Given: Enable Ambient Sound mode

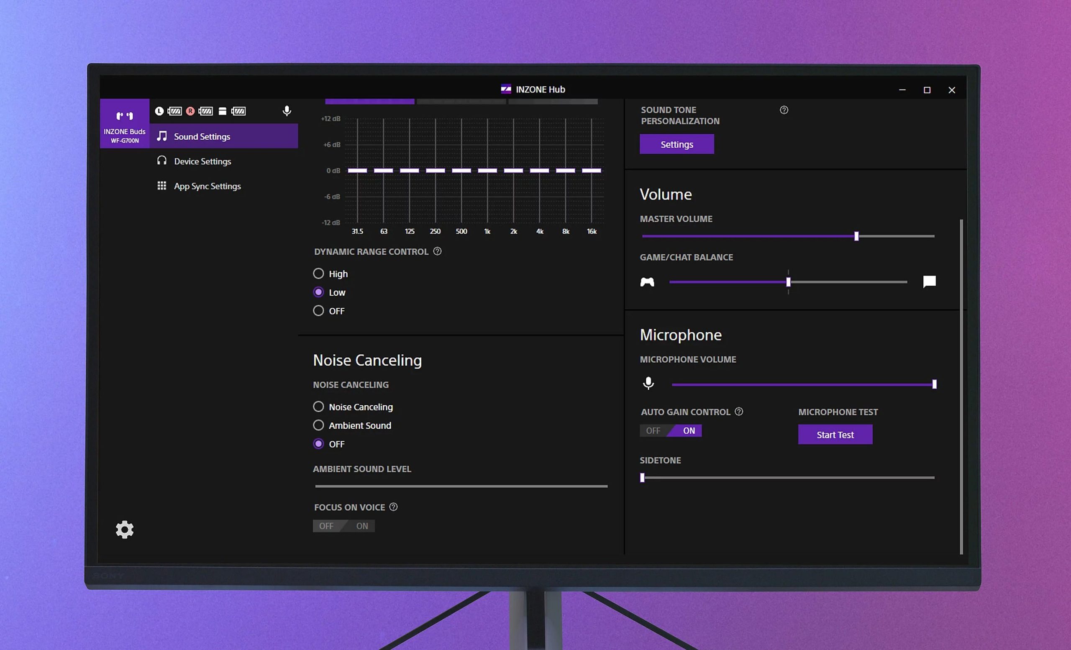Looking at the screenshot, I should 318,425.
